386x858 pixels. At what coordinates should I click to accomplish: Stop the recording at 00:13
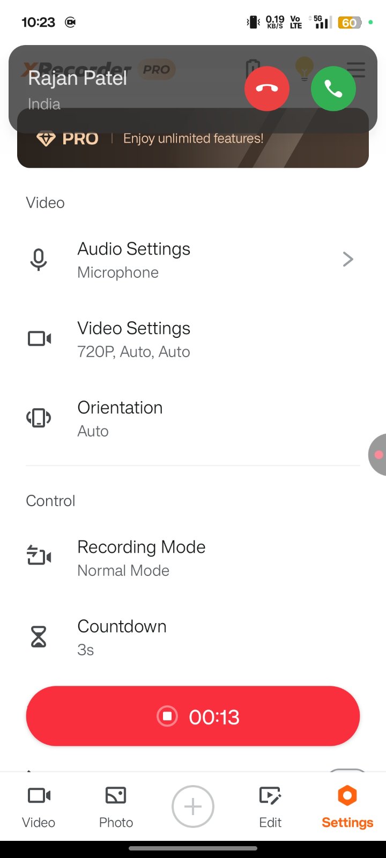click(193, 716)
